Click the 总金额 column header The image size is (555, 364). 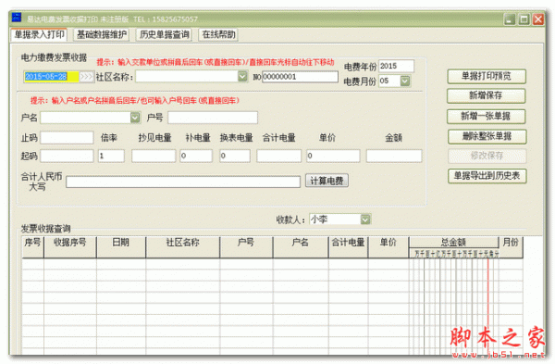click(454, 243)
